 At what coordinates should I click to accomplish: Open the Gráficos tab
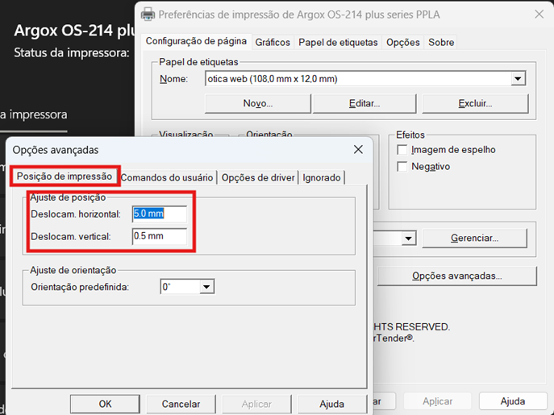click(x=273, y=43)
